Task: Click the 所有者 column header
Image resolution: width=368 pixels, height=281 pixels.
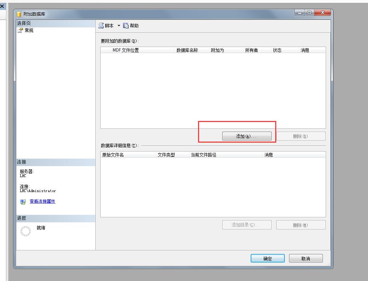Action: [257, 50]
